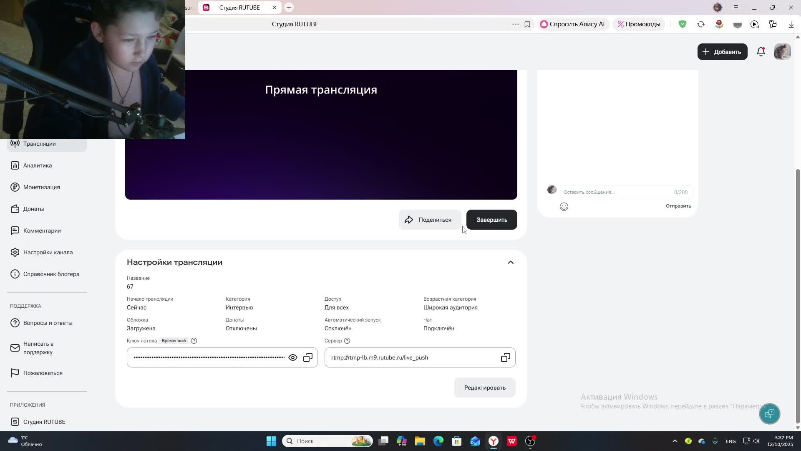Copy the stream key to the clipboard

tap(308, 358)
